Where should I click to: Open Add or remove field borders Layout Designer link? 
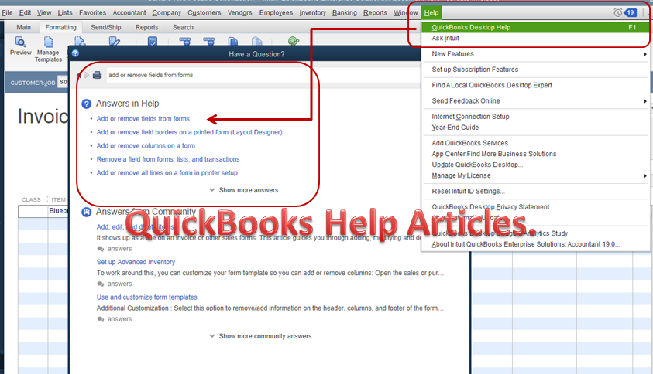point(189,132)
